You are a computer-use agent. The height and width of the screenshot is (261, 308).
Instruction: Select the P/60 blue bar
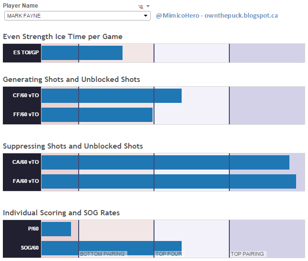point(56,229)
